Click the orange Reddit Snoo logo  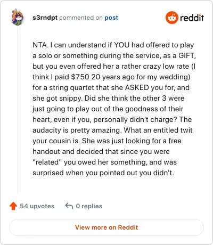tap(171, 18)
